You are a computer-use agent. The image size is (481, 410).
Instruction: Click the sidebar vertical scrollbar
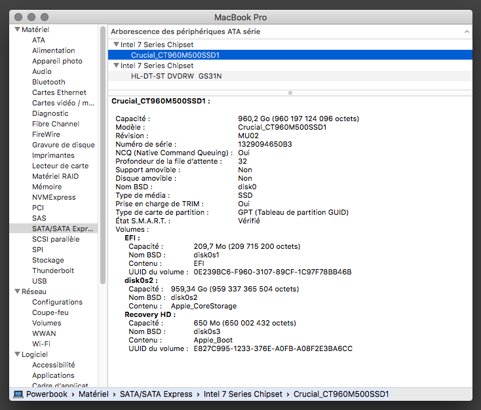[103, 155]
